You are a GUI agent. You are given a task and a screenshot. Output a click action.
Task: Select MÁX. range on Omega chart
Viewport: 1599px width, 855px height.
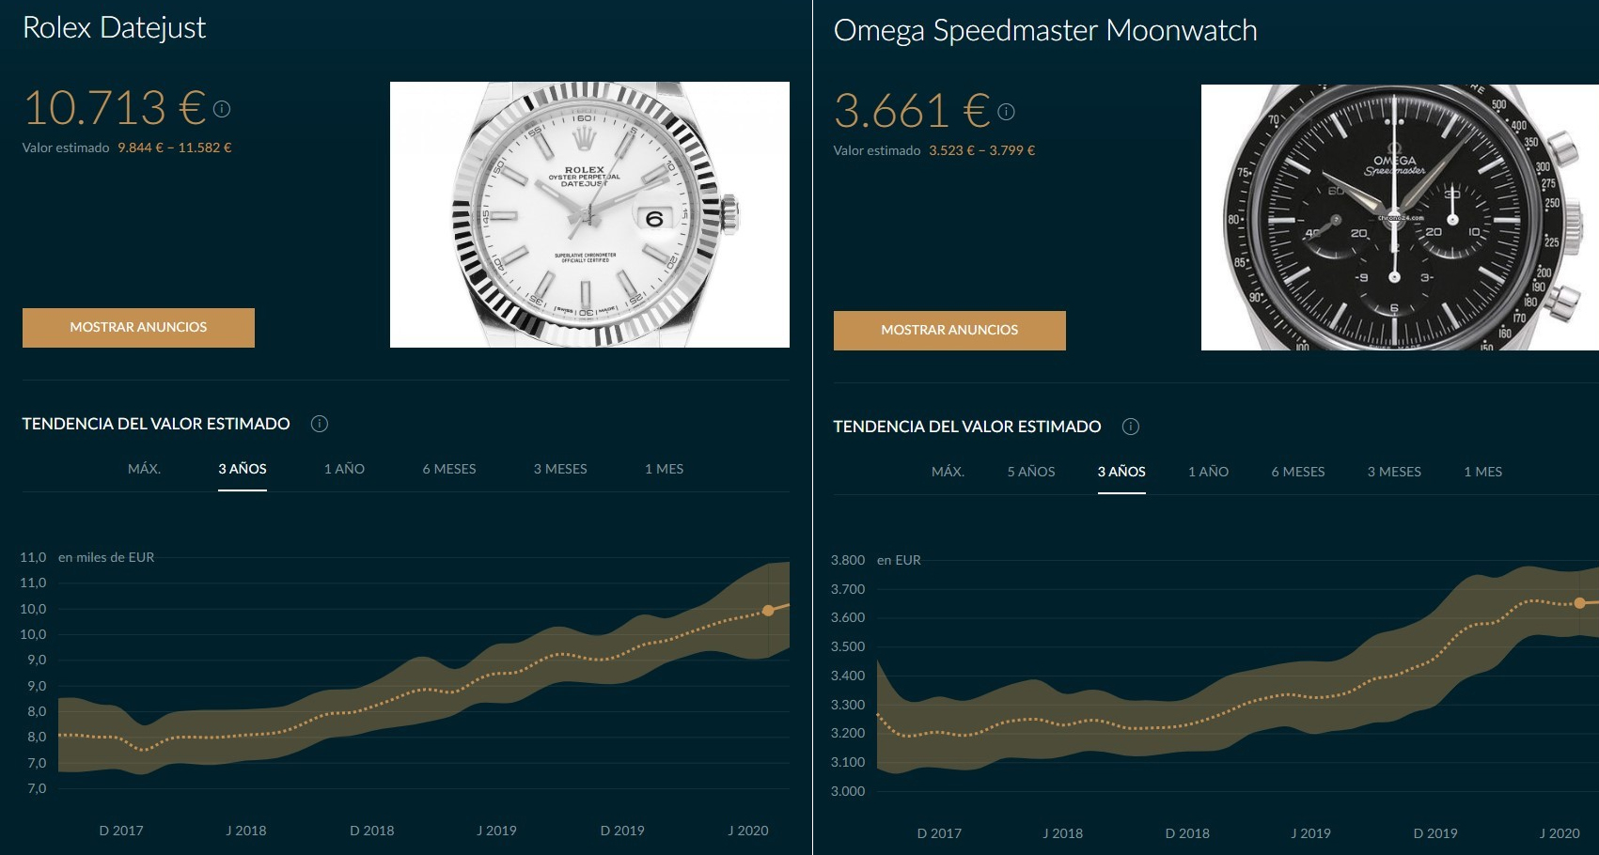pos(948,472)
